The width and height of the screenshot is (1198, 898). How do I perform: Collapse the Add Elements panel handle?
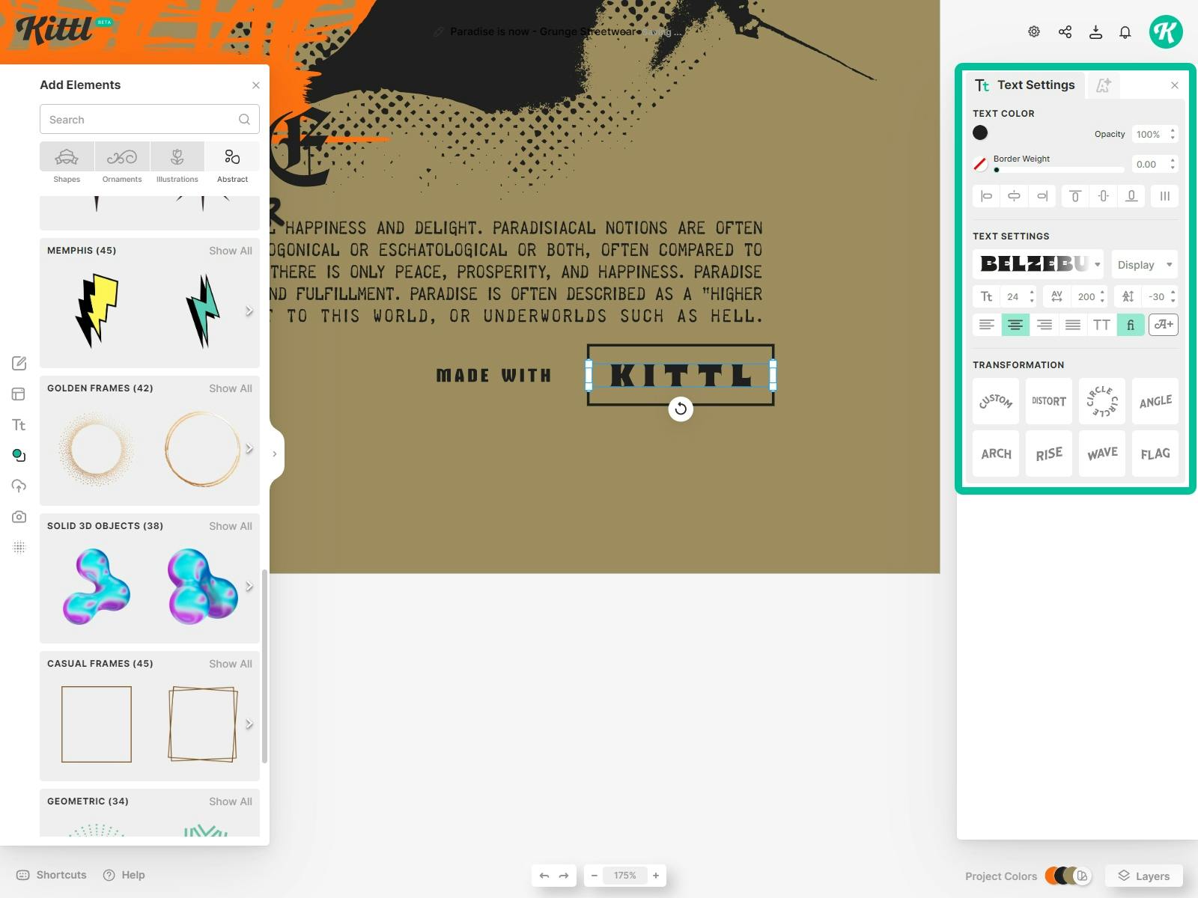tap(276, 453)
